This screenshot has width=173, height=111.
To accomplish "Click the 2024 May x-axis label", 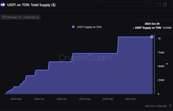I will coord(16,99).
